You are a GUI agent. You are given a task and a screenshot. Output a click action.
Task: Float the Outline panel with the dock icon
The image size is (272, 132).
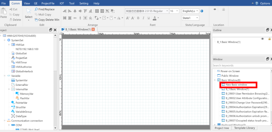pyautogui.click(x=268, y=30)
